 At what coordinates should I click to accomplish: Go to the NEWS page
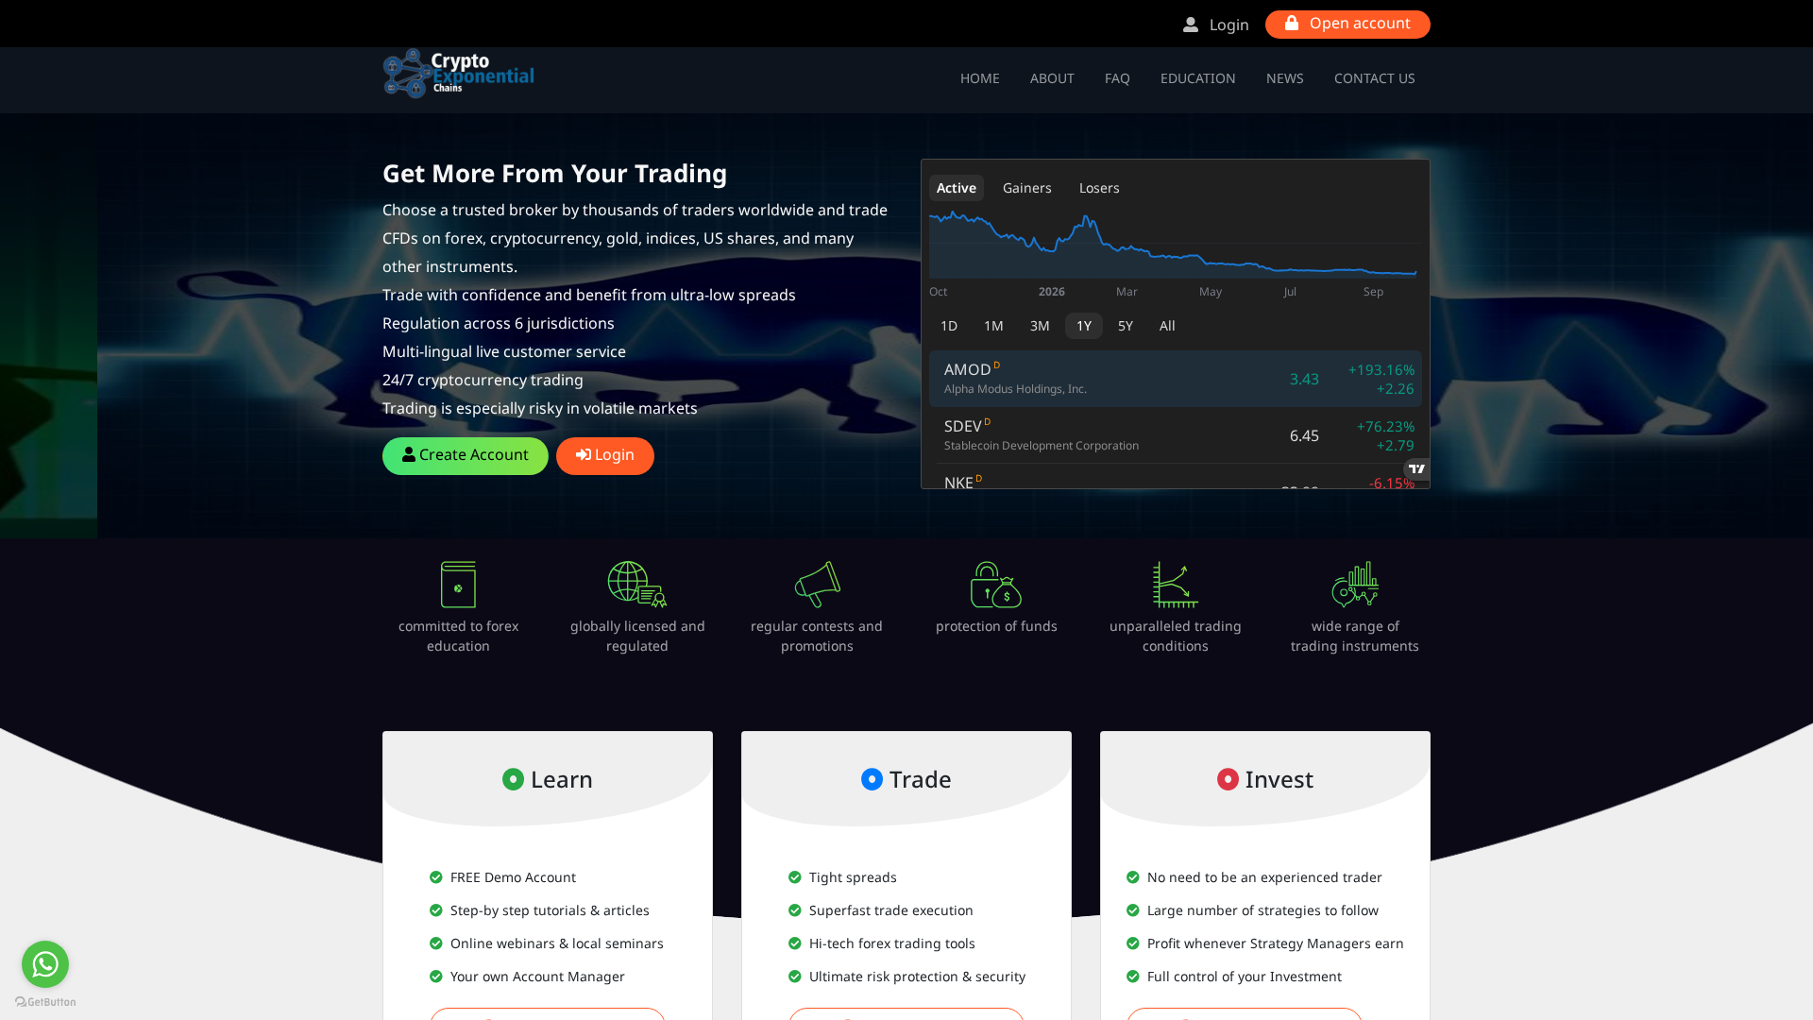tap(1285, 78)
